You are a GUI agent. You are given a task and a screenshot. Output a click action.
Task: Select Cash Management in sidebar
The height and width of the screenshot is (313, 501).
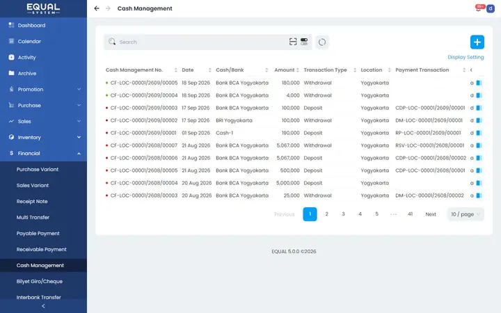point(40,265)
